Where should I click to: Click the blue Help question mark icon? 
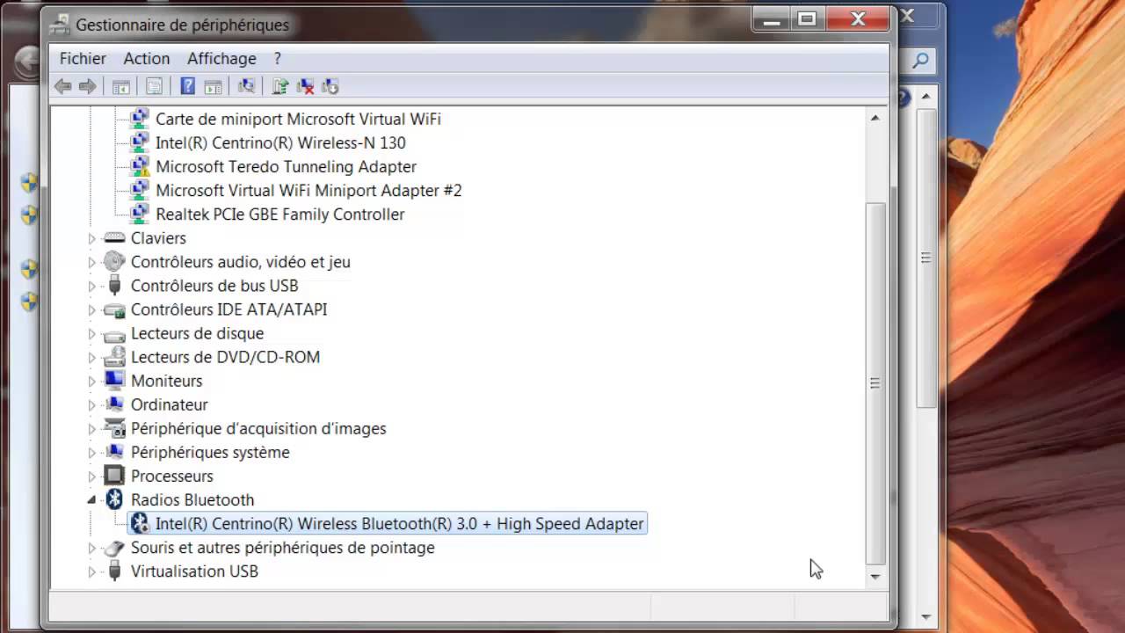coord(187,86)
